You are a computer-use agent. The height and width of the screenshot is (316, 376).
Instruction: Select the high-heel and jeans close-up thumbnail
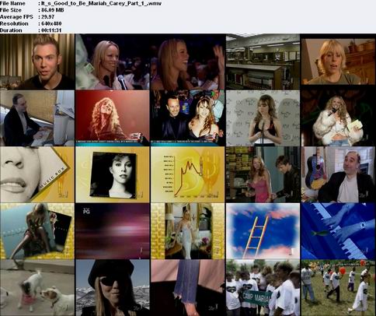click(188, 288)
